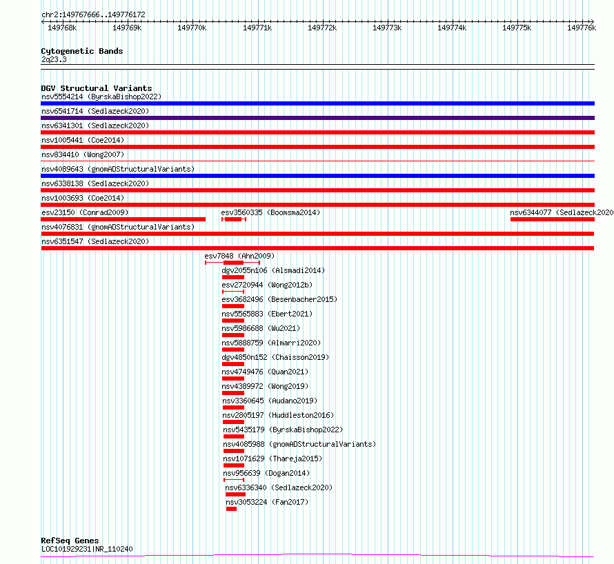This screenshot has width=614, height=564.
Task: Open nsv4389972 (Wong2019) label
Action: pos(265,386)
